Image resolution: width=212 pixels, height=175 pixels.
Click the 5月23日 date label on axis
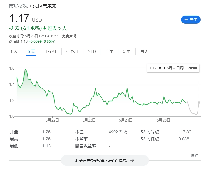pos(89,120)
